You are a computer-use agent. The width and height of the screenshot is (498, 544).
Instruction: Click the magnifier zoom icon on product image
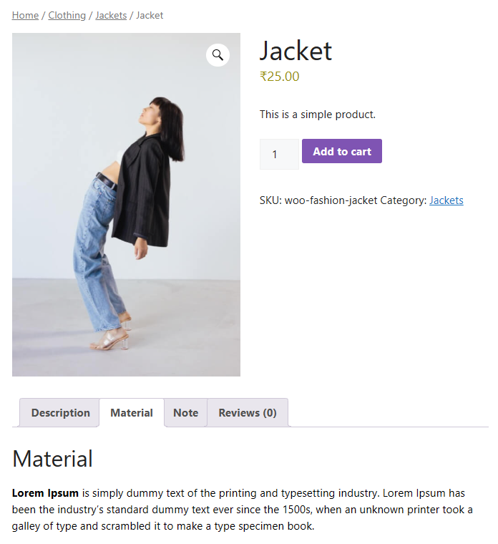point(218,55)
